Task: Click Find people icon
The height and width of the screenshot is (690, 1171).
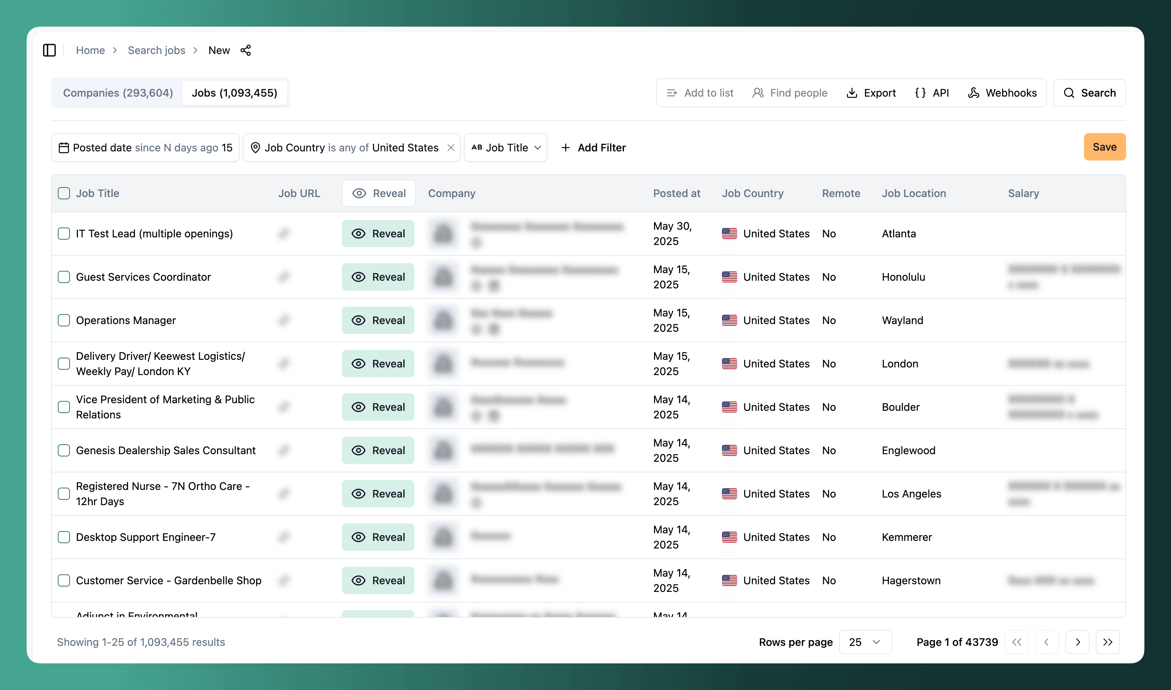Action: click(757, 93)
